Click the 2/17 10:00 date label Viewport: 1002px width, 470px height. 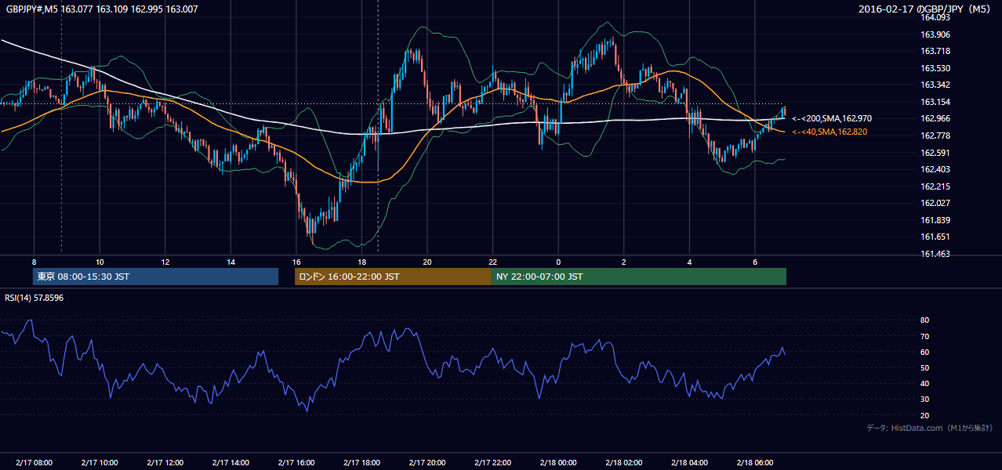pos(100,463)
